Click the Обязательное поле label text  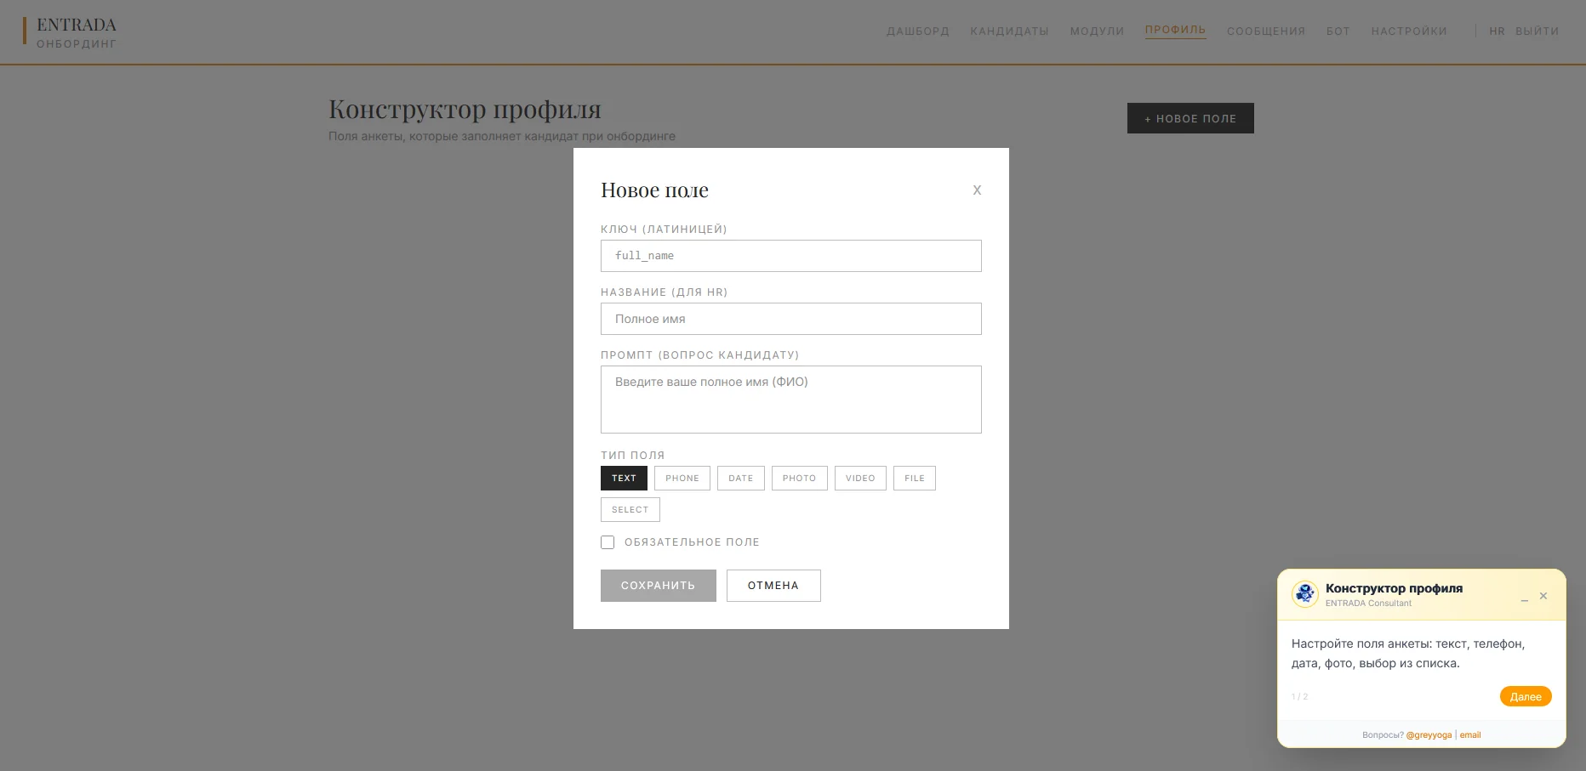(692, 542)
